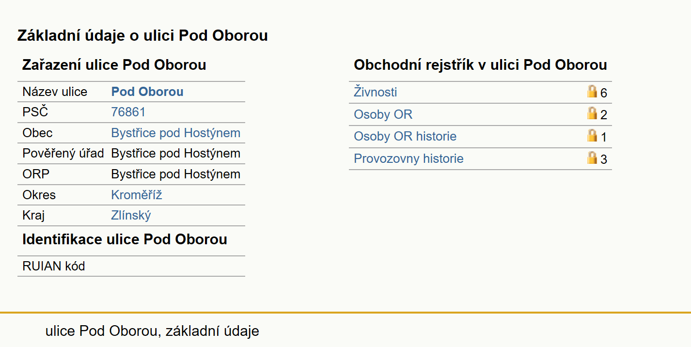
Task: Open the Osoby OR link
Action: point(383,114)
